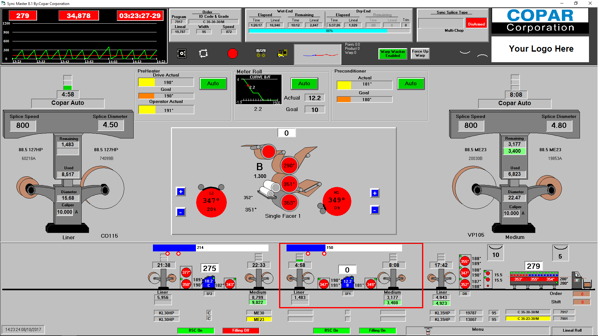
Task: Select the DB station label
Action: [464, 294]
